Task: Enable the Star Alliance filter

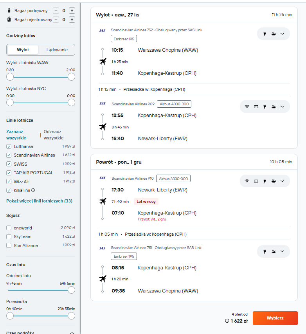Action: [9, 246]
